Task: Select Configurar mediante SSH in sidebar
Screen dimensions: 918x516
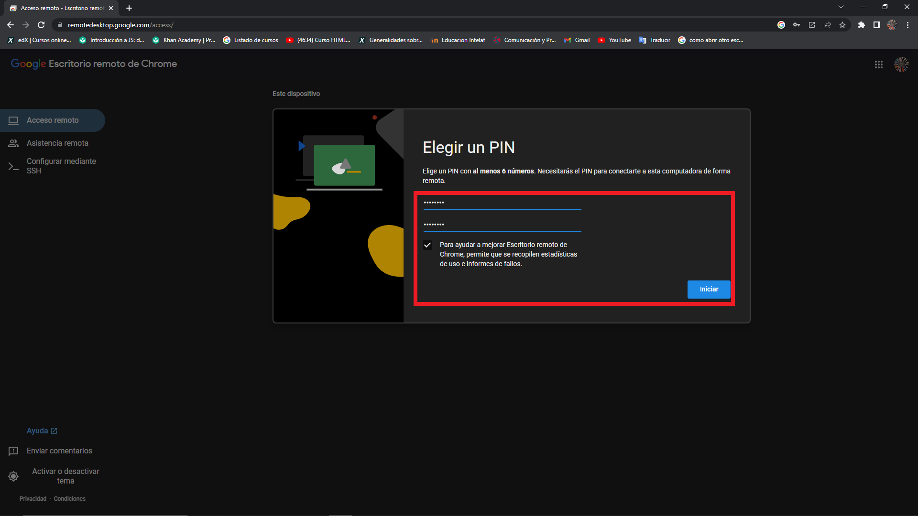Action: click(x=61, y=166)
